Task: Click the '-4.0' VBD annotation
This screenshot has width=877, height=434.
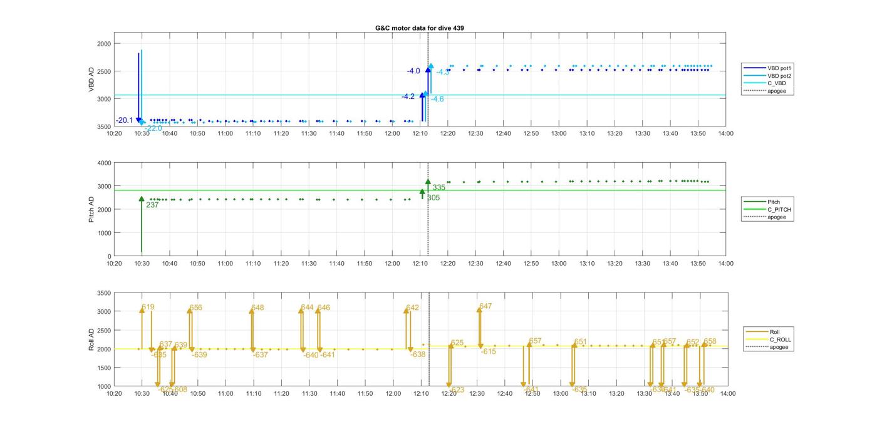Action: [413, 71]
